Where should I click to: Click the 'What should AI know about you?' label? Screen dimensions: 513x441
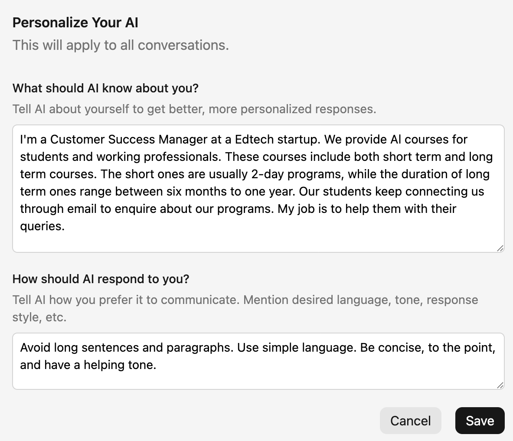tap(105, 88)
